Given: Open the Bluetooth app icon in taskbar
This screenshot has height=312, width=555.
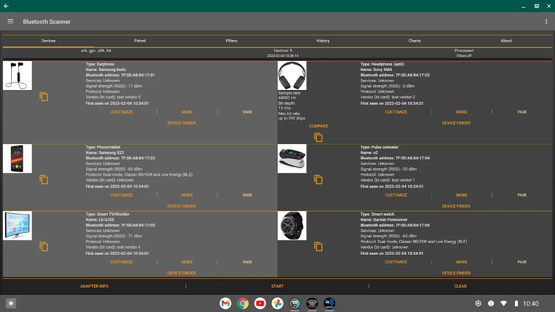Looking at the screenshot, I should 330,303.
